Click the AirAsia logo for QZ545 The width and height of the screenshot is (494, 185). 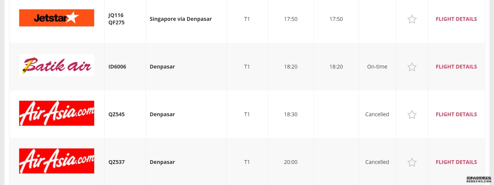point(57,113)
